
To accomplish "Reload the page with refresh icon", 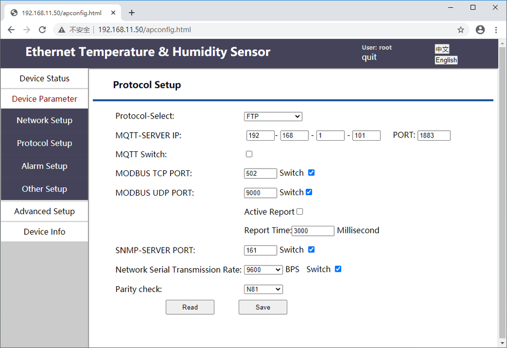I will [x=42, y=30].
